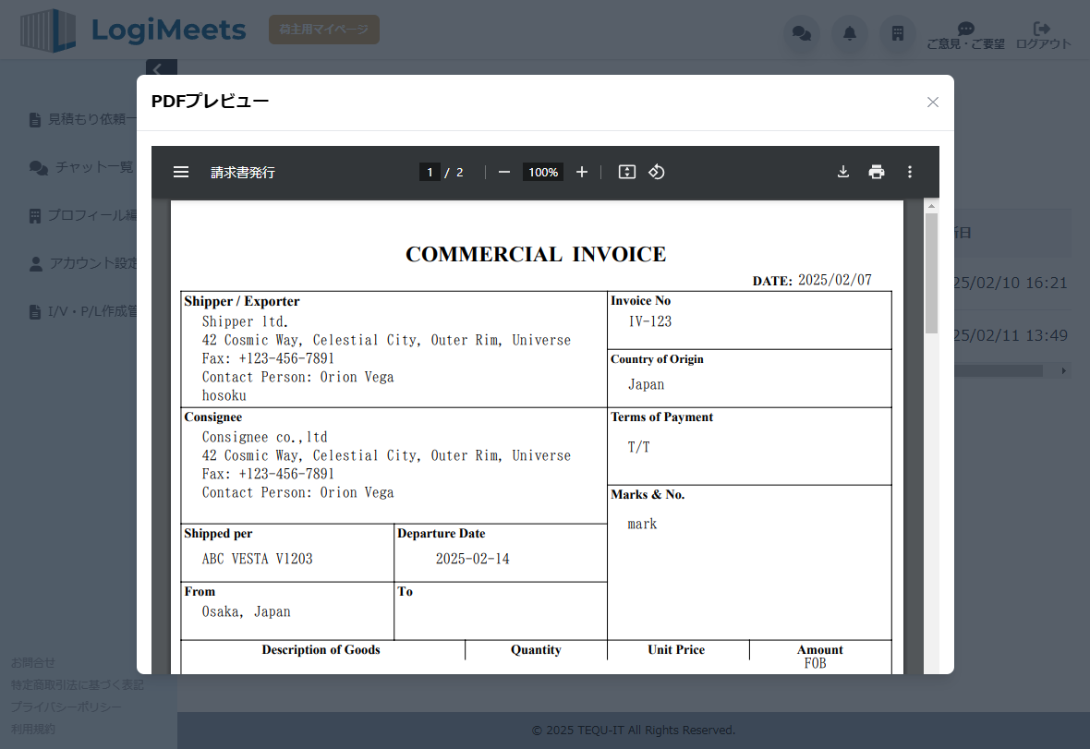Click the T/T payment terms text
1090x749 pixels.
[x=639, y=447]
